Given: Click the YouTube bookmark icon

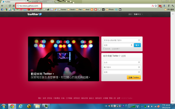Looking at the screenshot, I should tap(29, 10).
